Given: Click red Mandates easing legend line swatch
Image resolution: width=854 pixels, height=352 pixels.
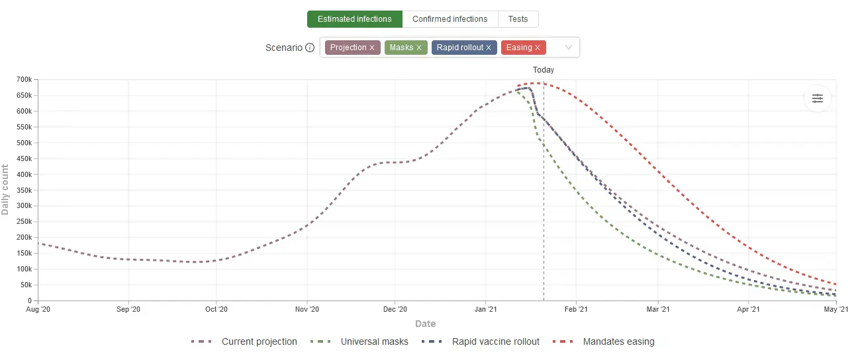Looking at the screenshot, I should (571, 341).
